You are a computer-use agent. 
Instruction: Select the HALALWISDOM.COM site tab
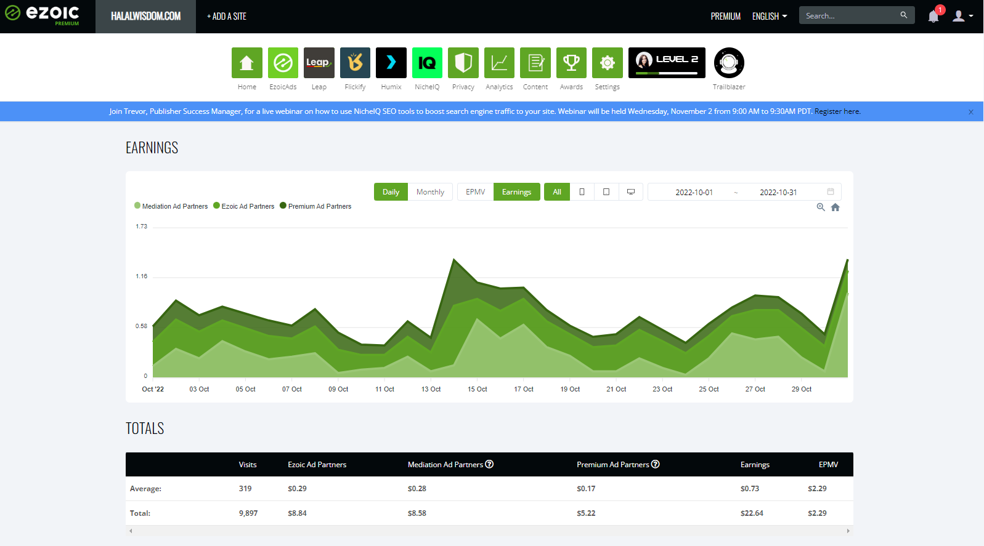[145, 17]
